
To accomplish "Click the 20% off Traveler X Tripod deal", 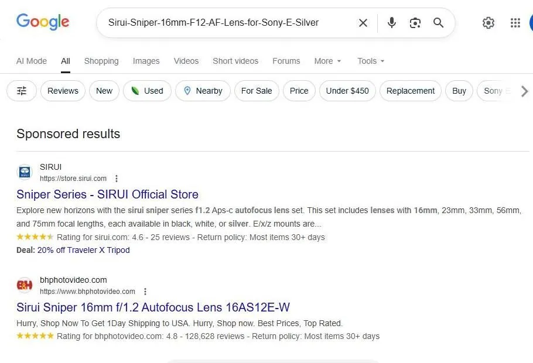I will click(x=83, y=250).
